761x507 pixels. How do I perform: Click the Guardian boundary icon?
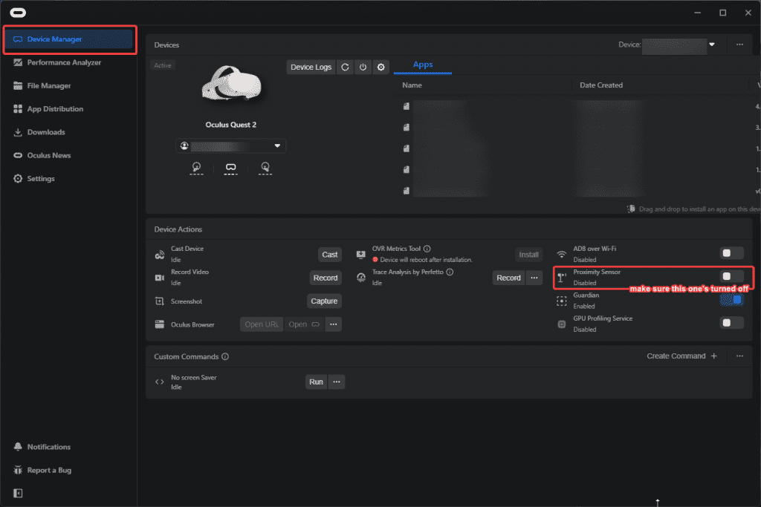[562, 301]
